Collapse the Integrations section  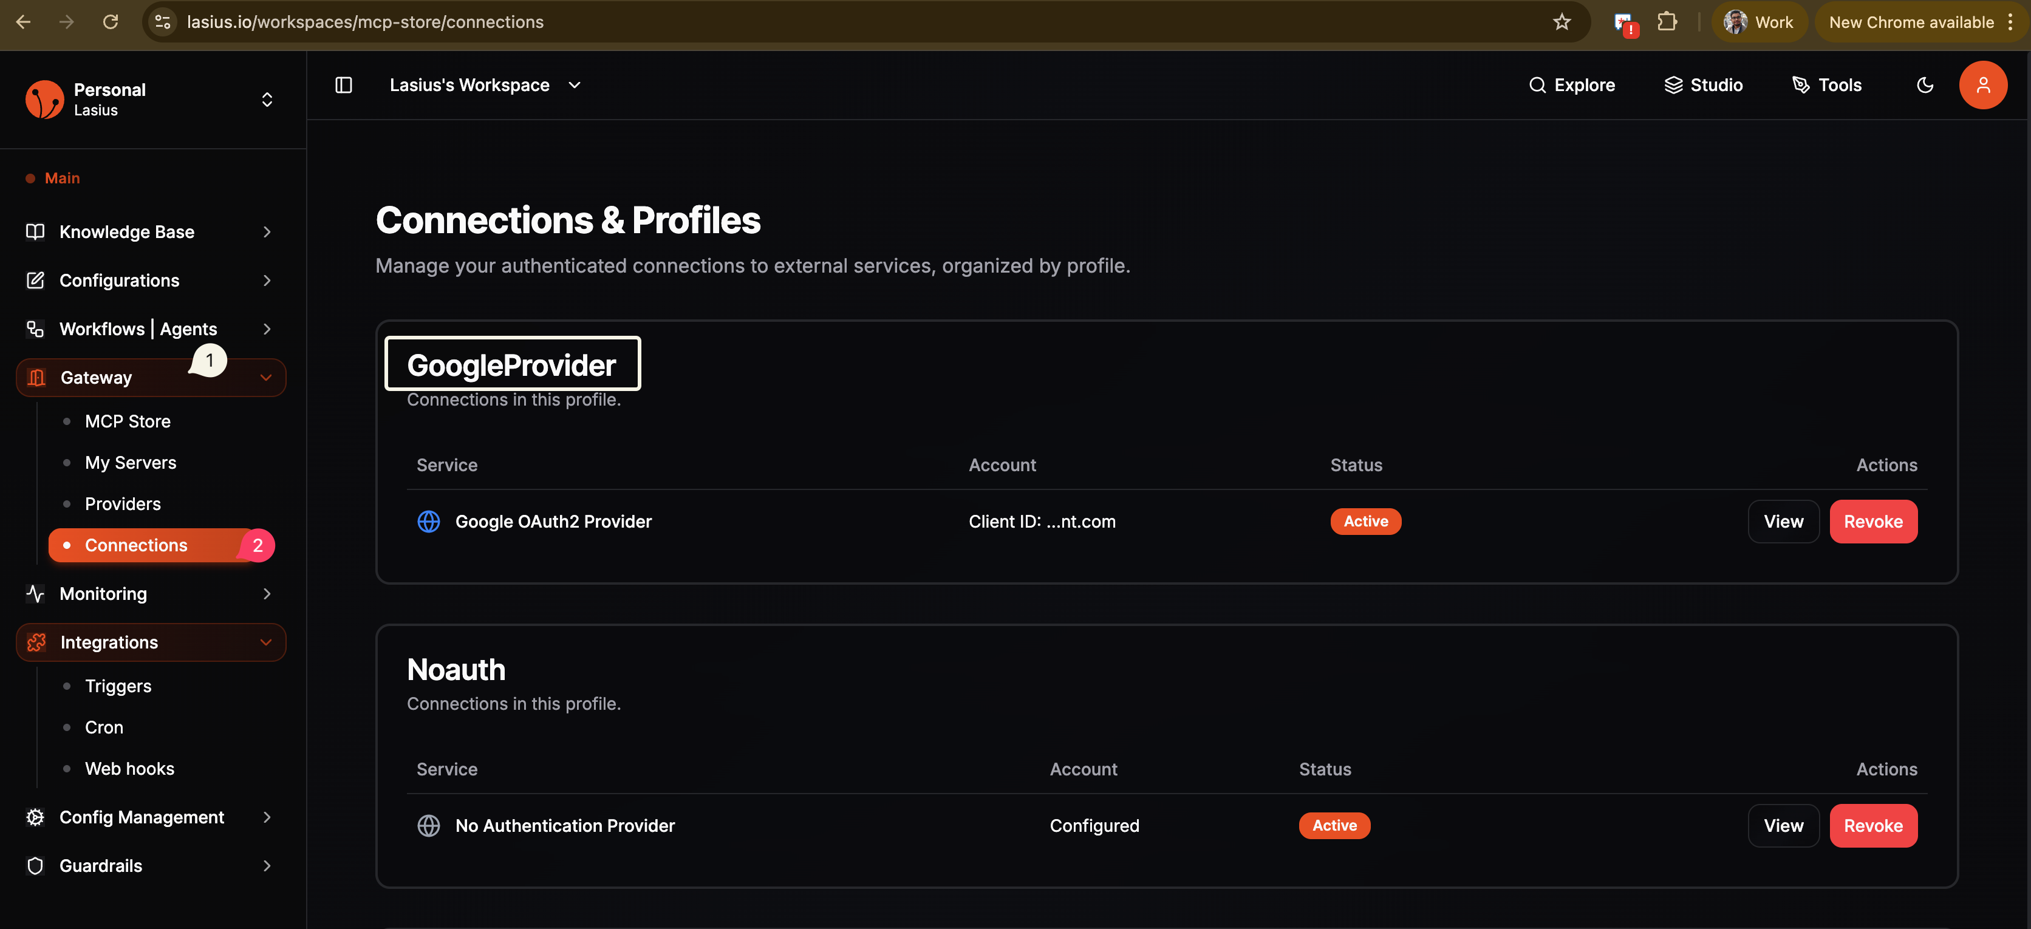point(267,642)
